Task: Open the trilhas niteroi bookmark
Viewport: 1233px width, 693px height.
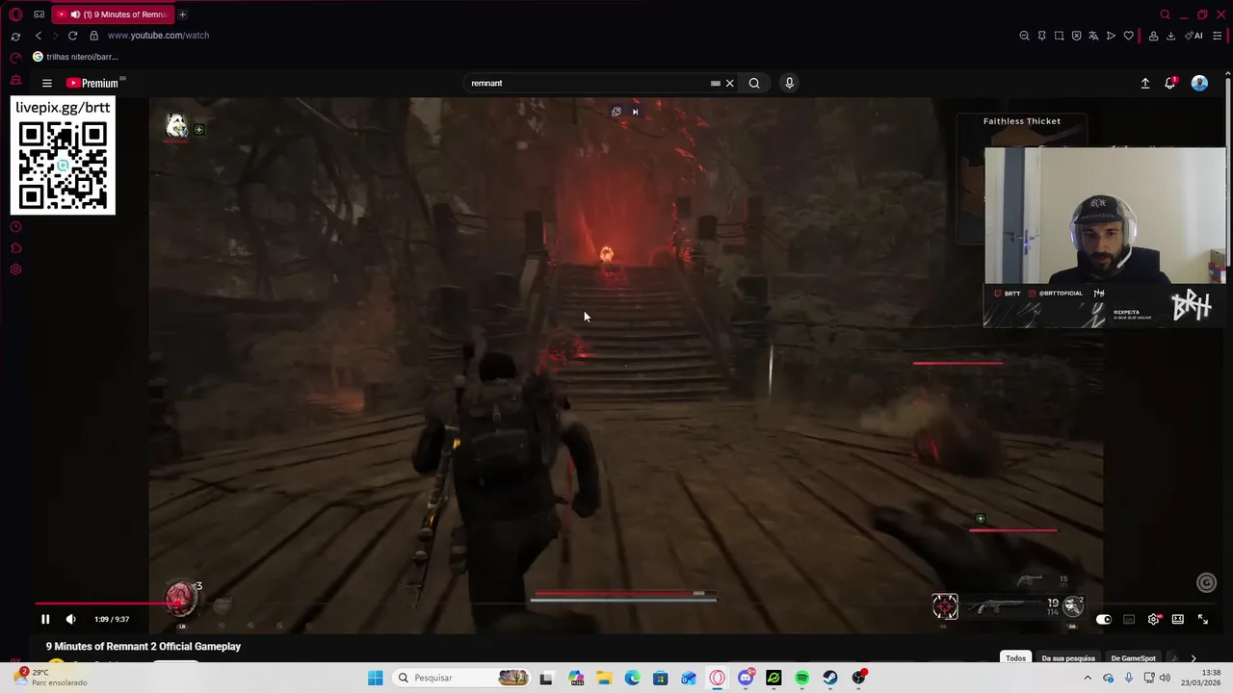Action: [x=75, y=57]
